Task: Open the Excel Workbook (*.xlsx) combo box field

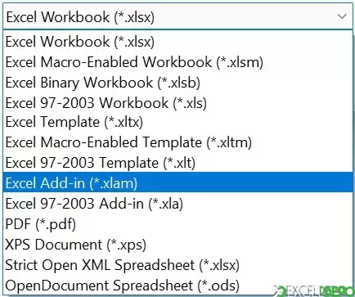Action: click(x=177, y=16)
